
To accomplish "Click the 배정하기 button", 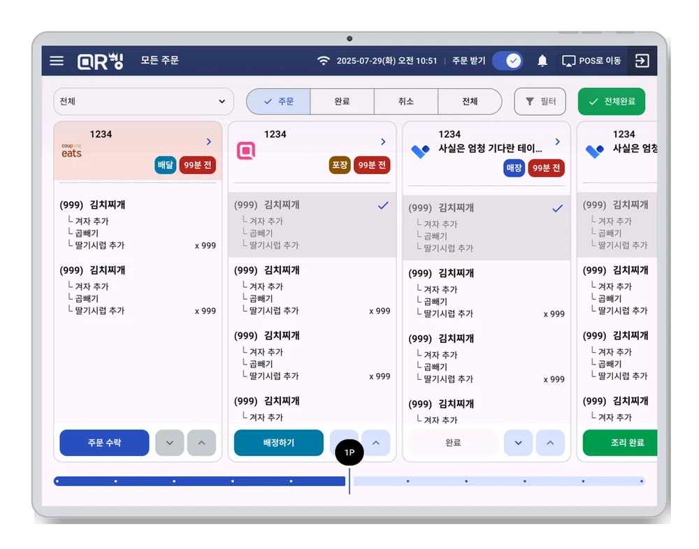I will click(279, 443).
